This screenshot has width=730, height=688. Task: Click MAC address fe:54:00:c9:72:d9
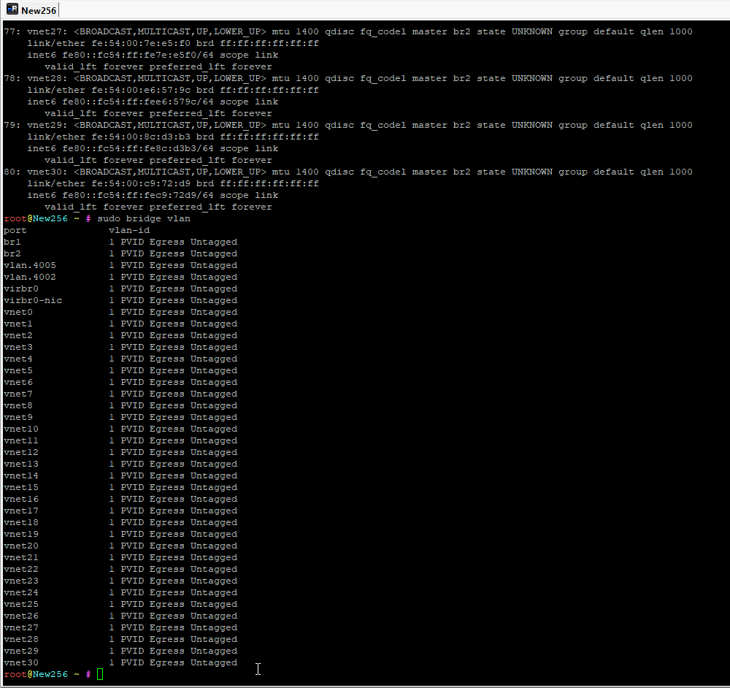pos(141,183)
